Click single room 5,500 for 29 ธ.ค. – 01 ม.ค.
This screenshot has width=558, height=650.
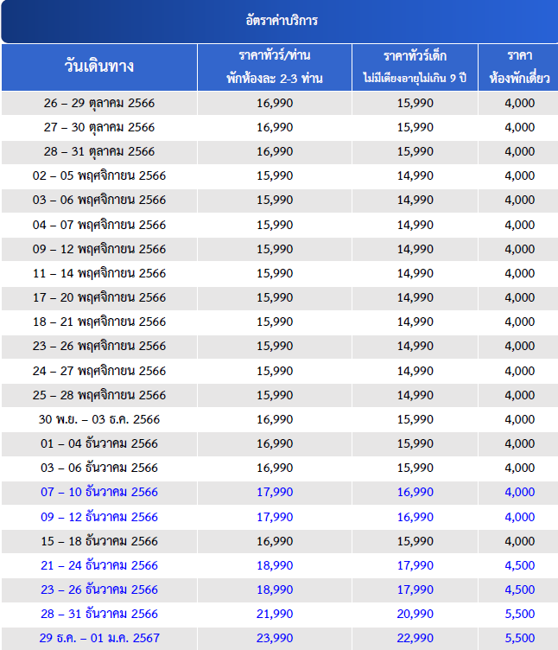(x=519, y=638)
